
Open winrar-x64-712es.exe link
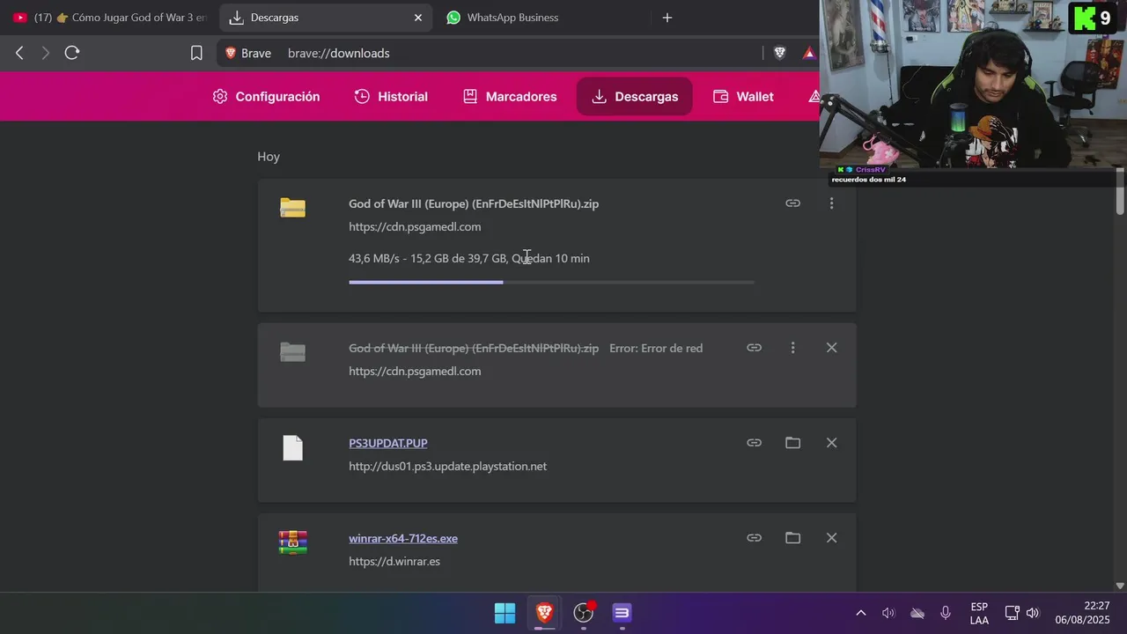click(x=403, y=538)
